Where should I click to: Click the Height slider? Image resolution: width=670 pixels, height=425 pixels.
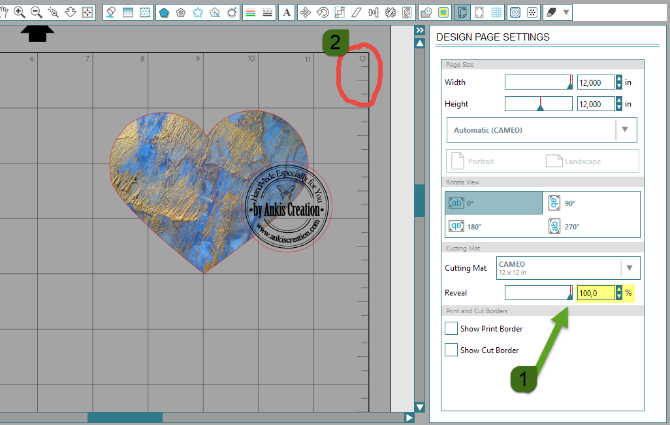pos(538,103)
